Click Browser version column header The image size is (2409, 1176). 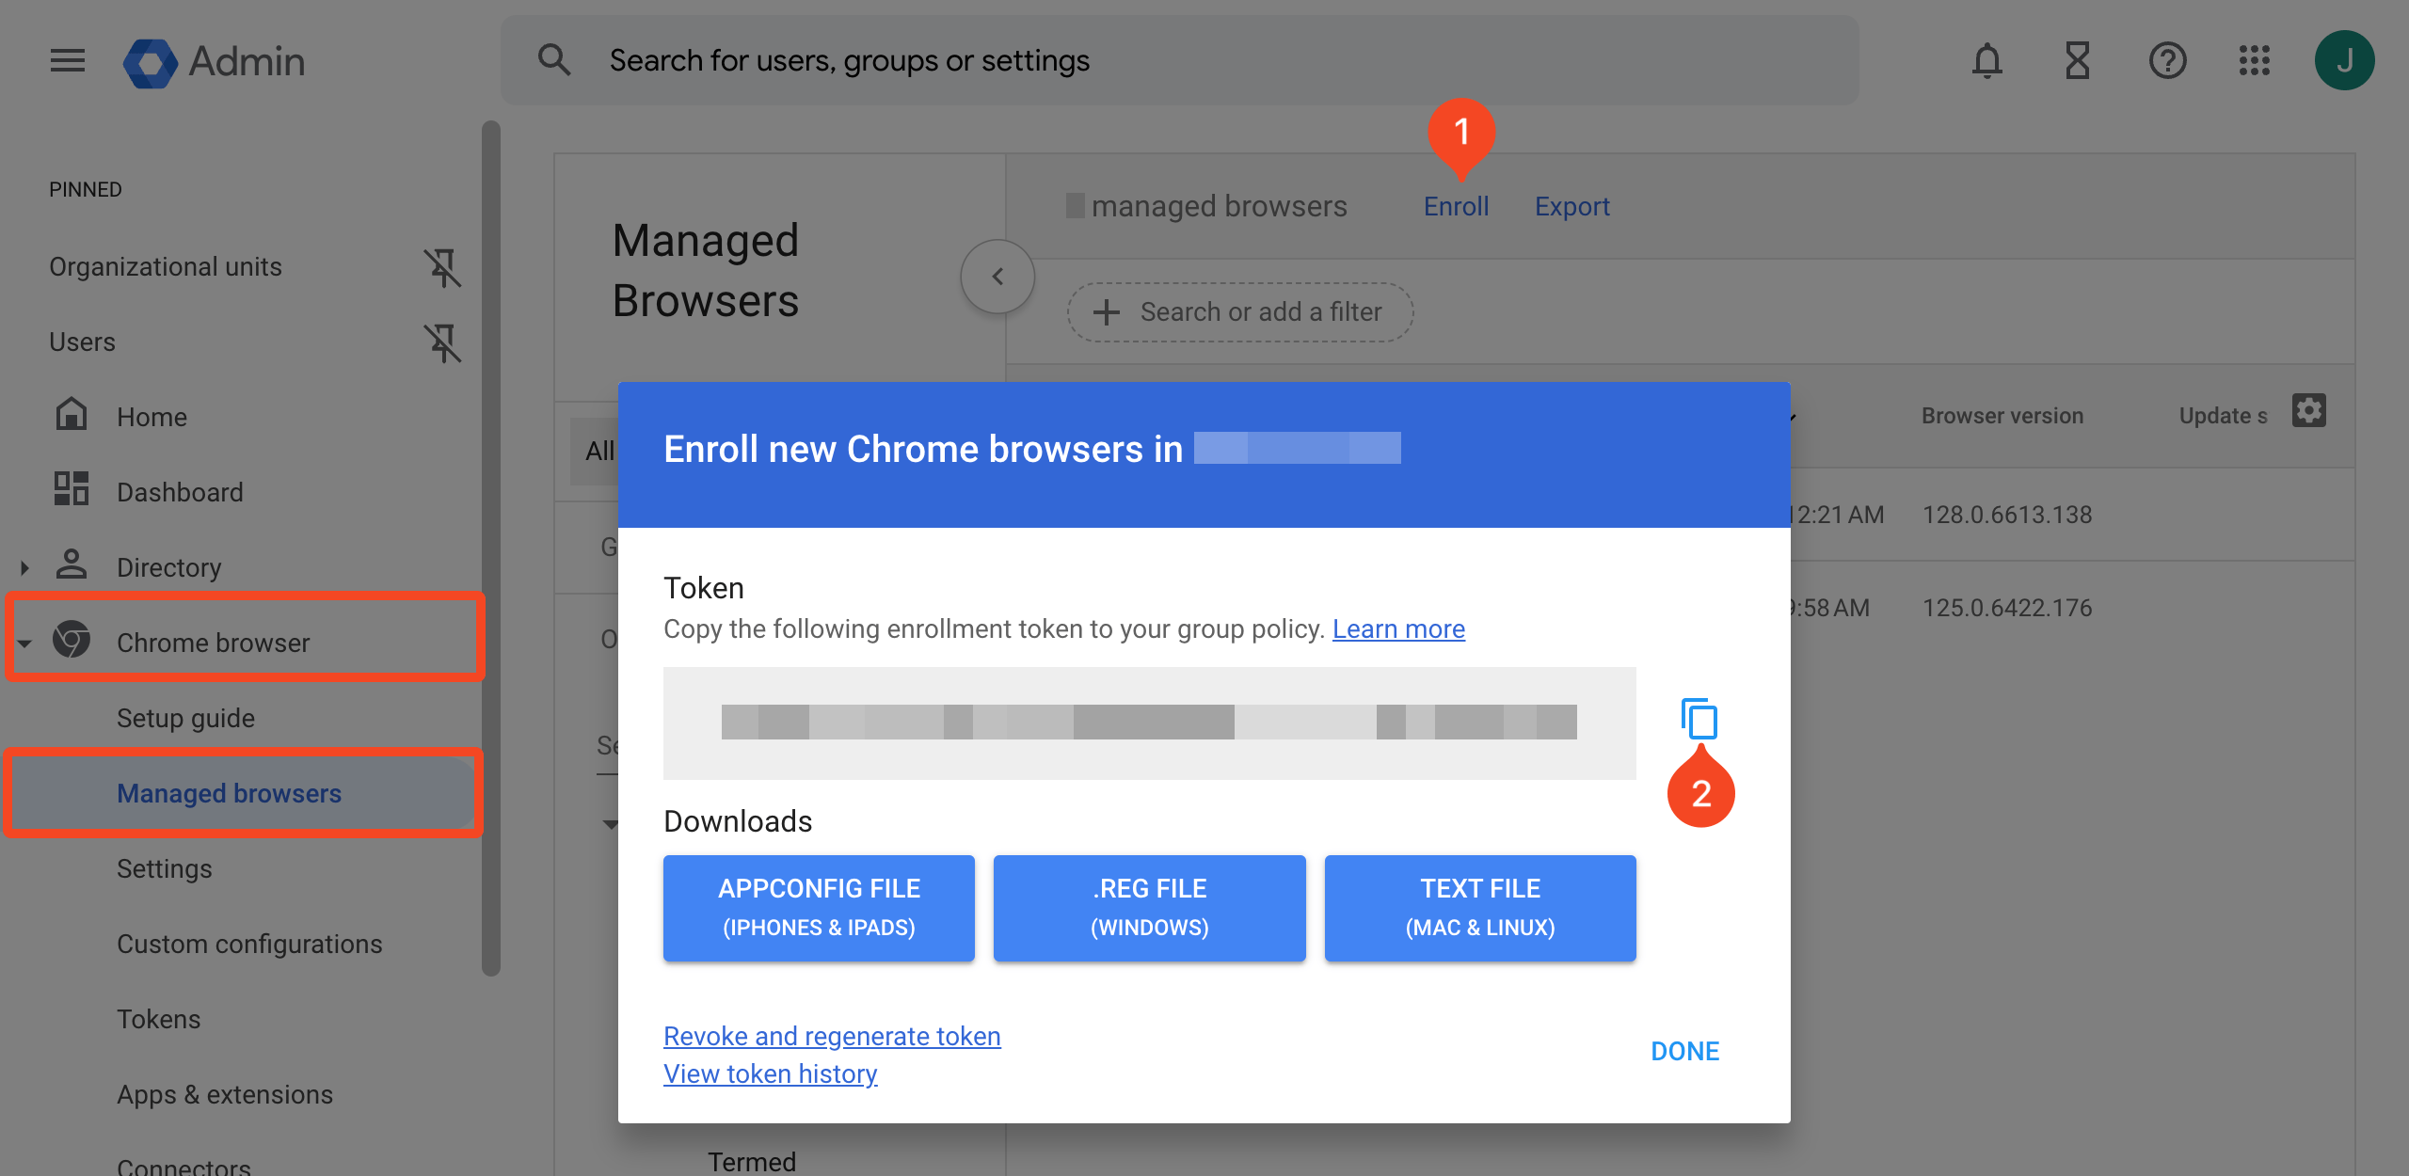pyautogui.click(x=2002, y=416)
